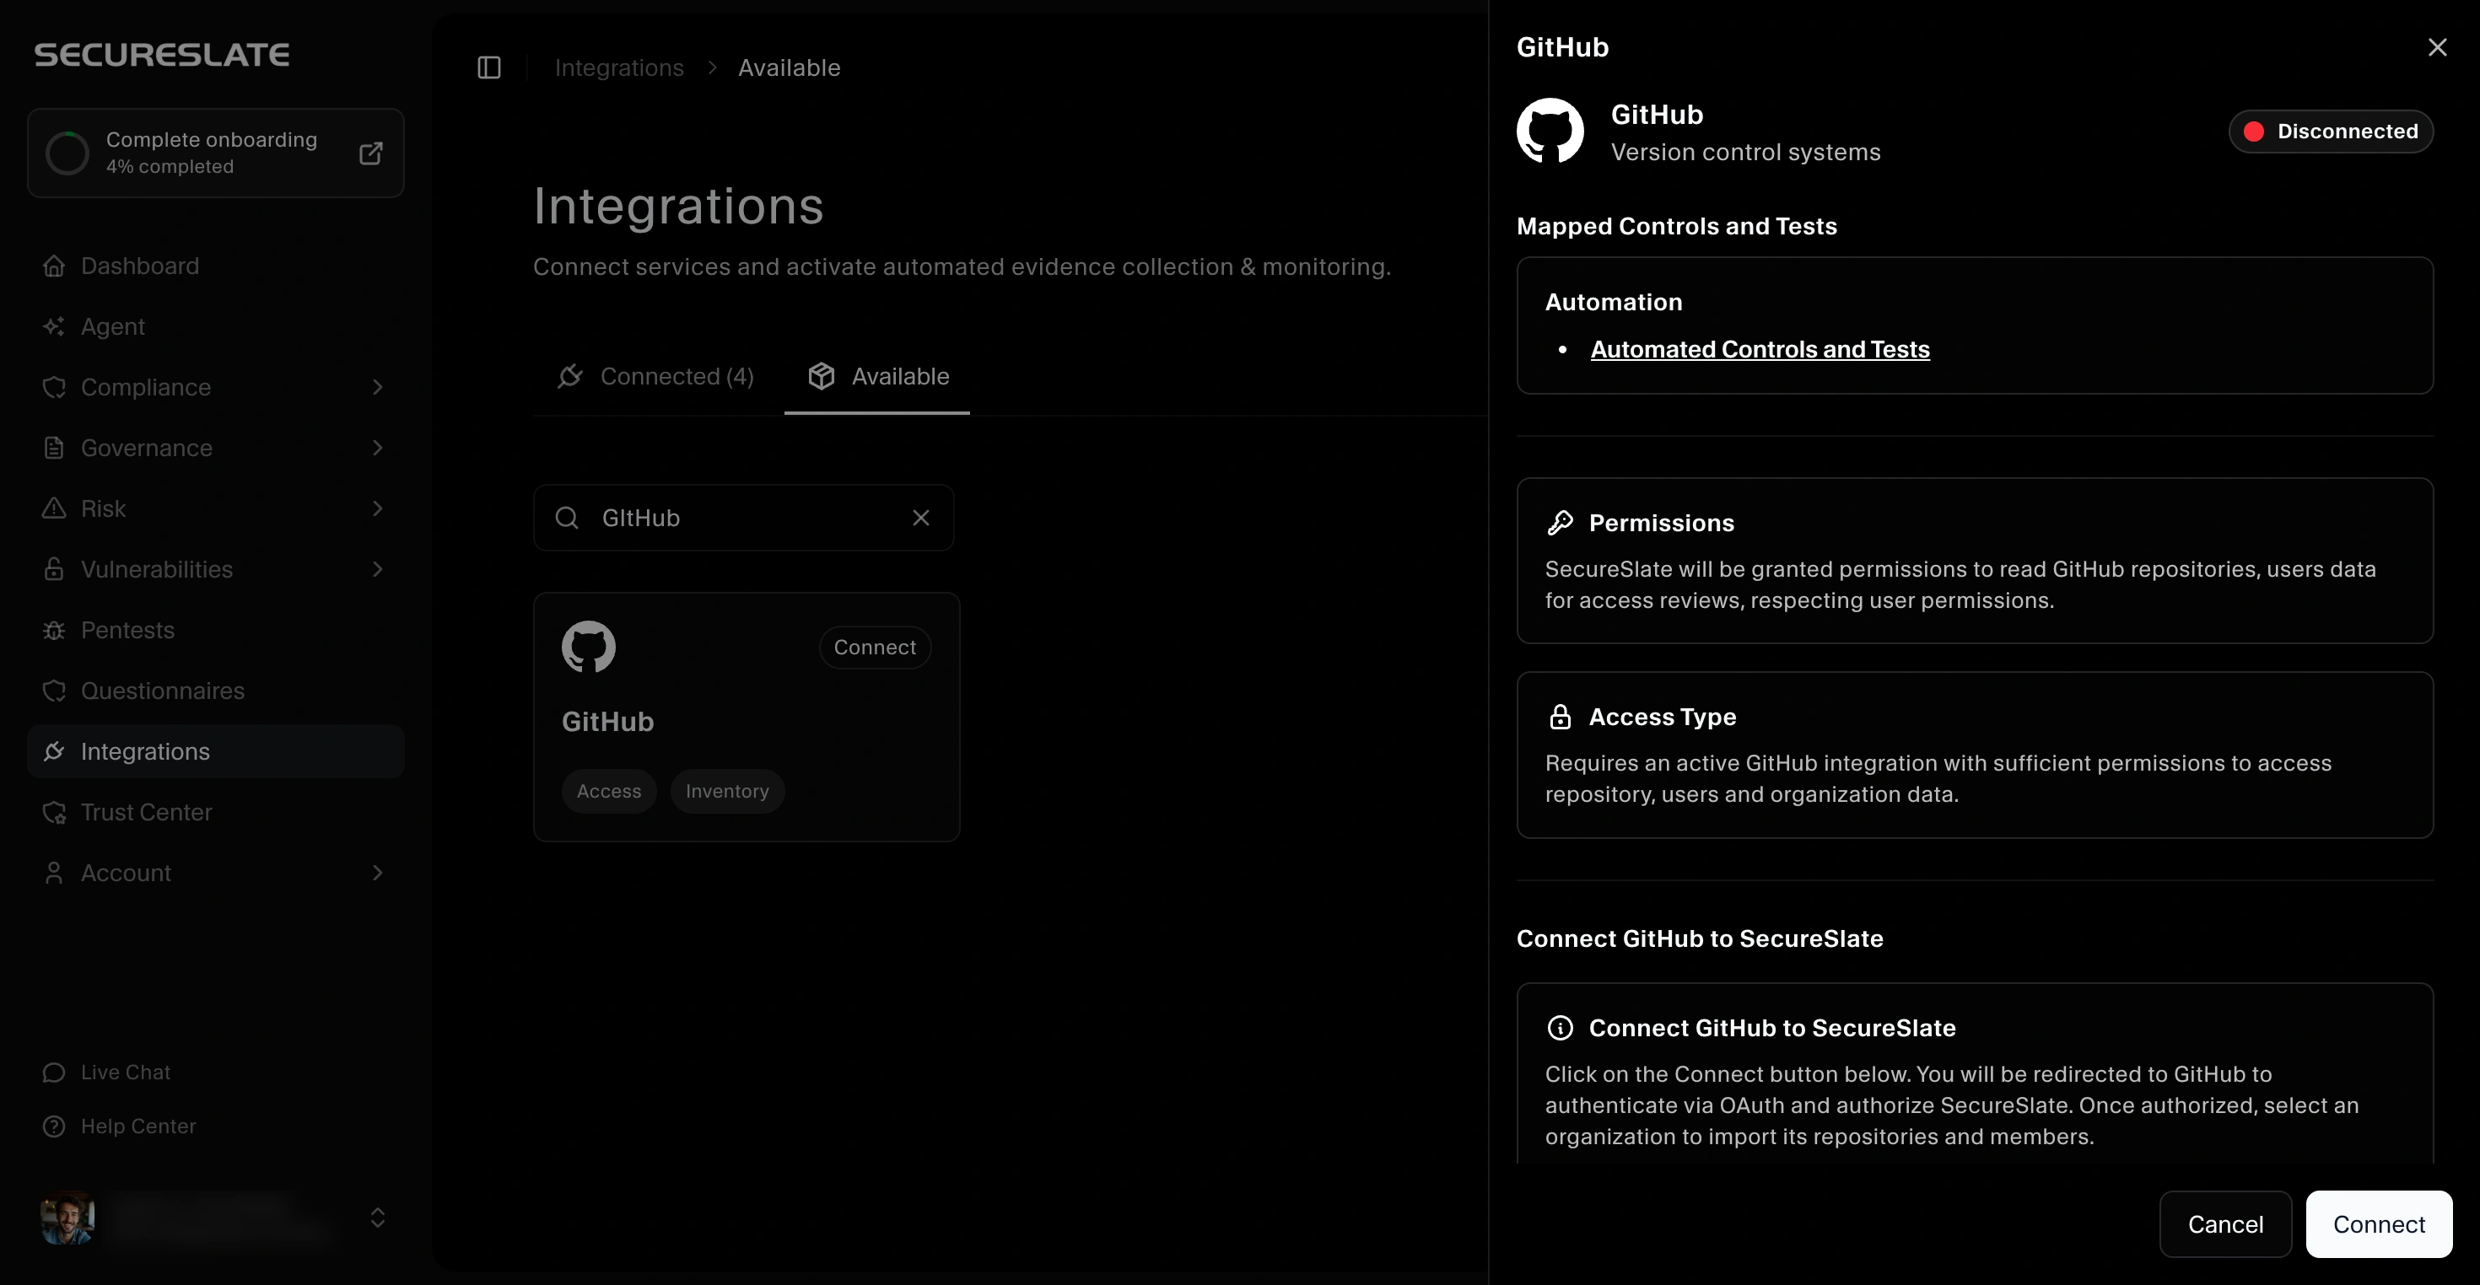Viewport: 2480px width, 1285px height.
Task: Expand the Compliance sidebar section
Action: 377,387
